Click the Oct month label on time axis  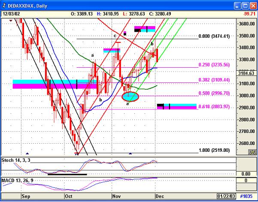(69, 196)
